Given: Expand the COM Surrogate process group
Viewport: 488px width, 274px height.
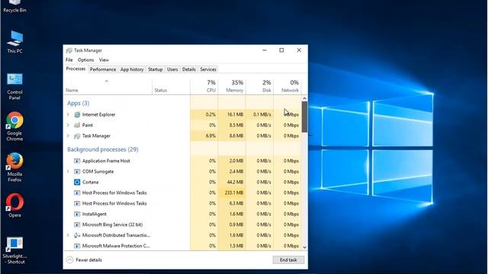Looking at the screenshot, I should [x=68, y=171].
